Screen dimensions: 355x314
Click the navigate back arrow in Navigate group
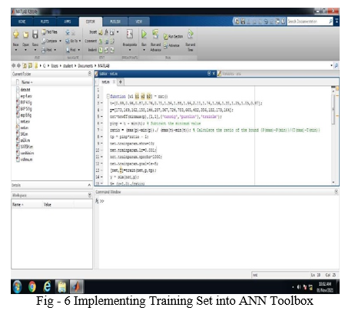point(68,32)
